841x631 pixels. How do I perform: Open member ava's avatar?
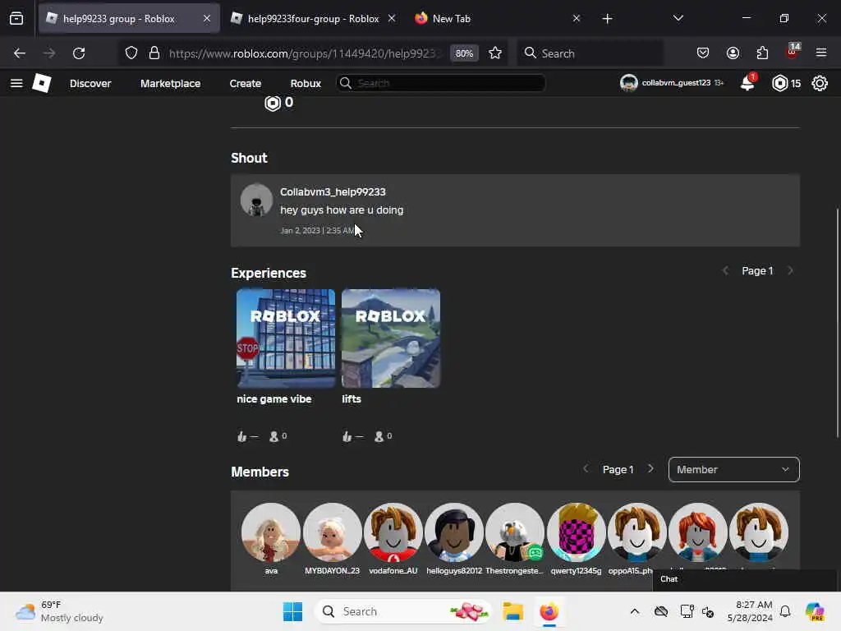click(x=271, y=532)
